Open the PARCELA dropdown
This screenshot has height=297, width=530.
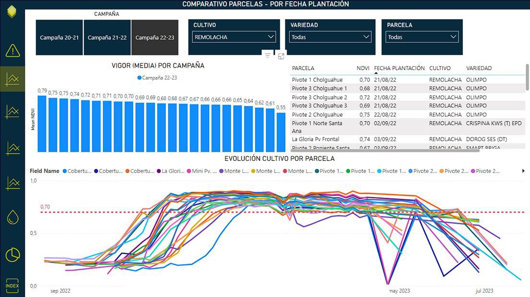(x=422, y=37)
